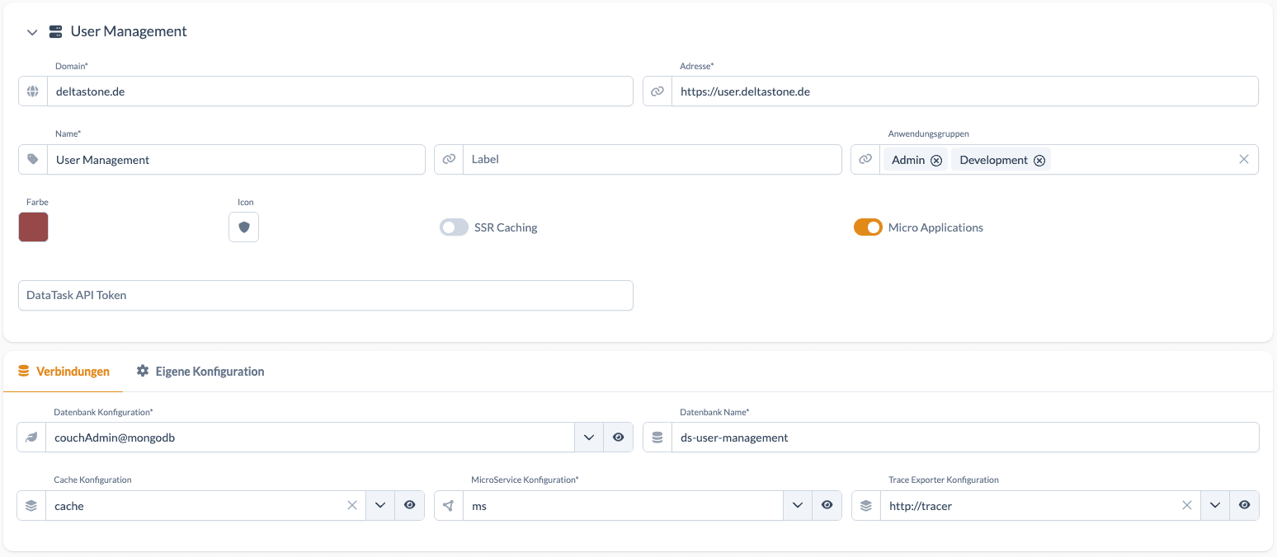
Task: View the cache configuration eye icon
Action: tap(409, 506)
